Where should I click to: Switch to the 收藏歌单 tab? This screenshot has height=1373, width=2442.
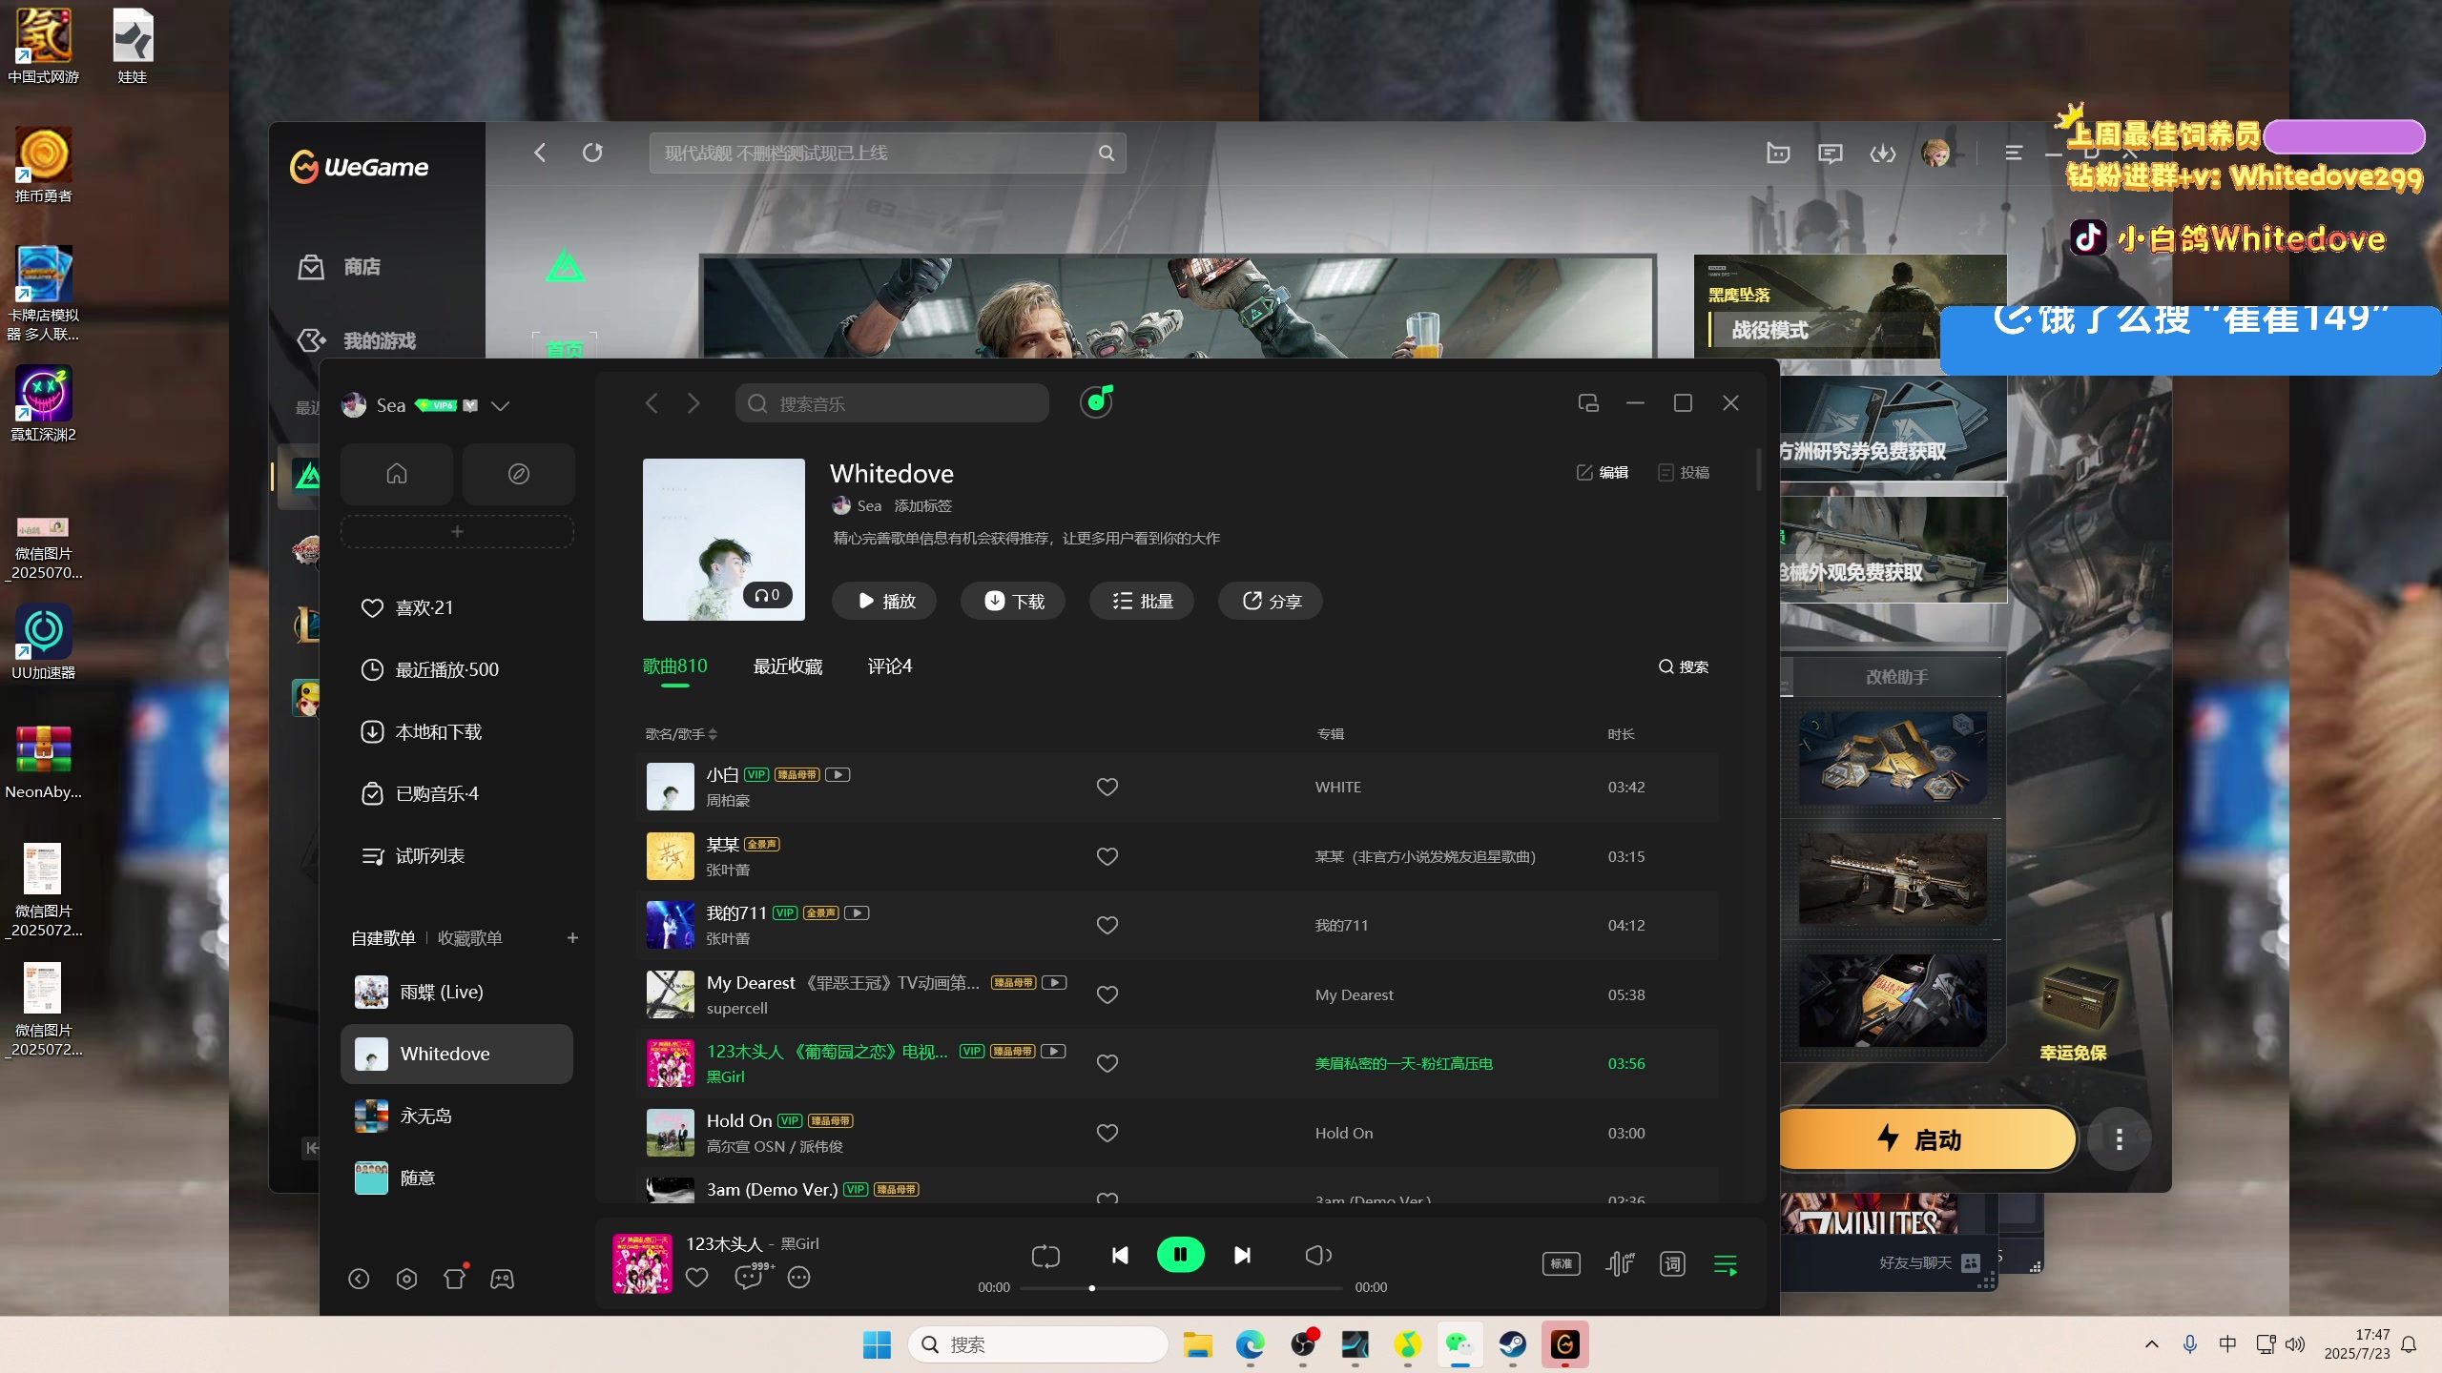pyautogui.click(x=469, y=938)
